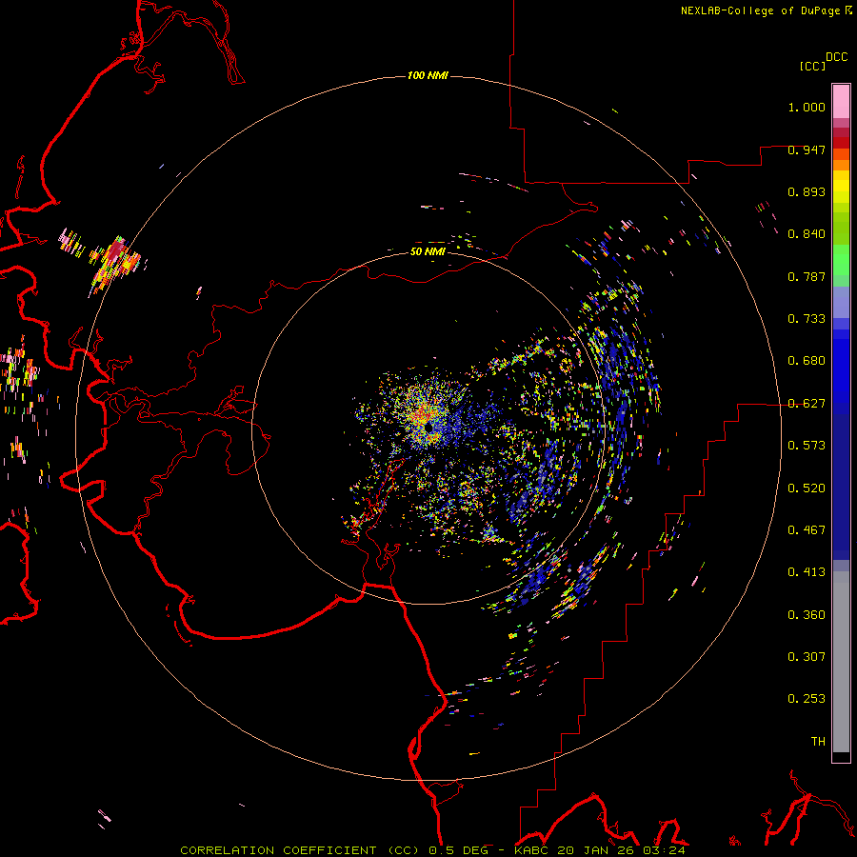
Task: Click the 0.840 scale value
Action: coord(807,234)
